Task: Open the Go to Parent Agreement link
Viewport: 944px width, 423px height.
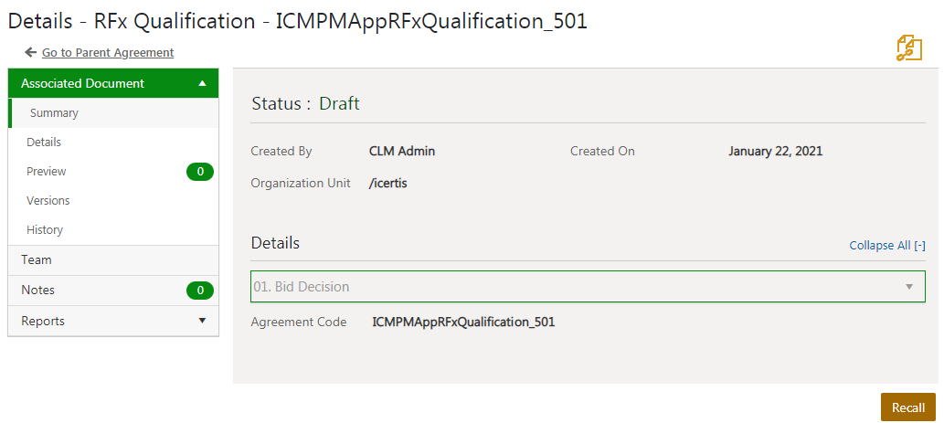Action: [x=108, y=53]
